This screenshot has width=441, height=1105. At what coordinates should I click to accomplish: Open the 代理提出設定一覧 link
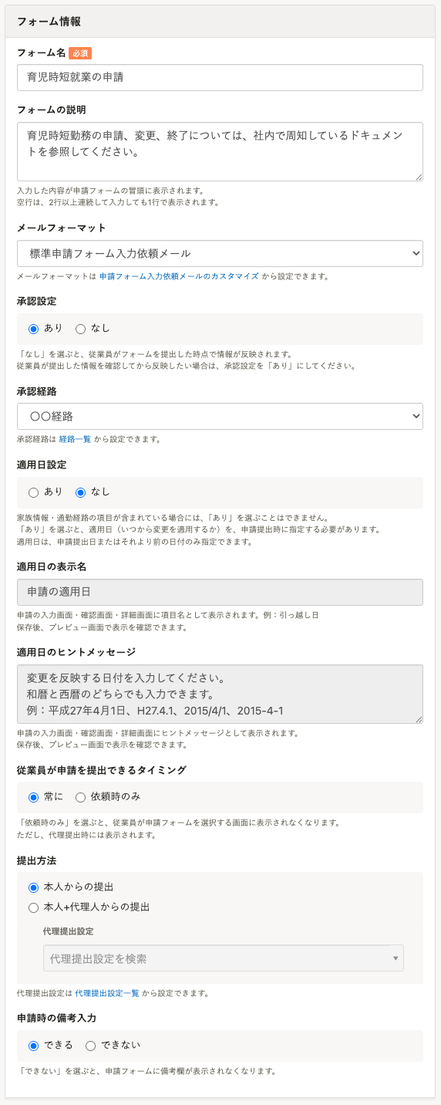click(107, 993)
